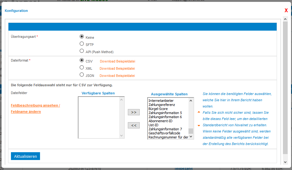Choose JSON as the file format
The image size is (292, 170).
[82, 75]
